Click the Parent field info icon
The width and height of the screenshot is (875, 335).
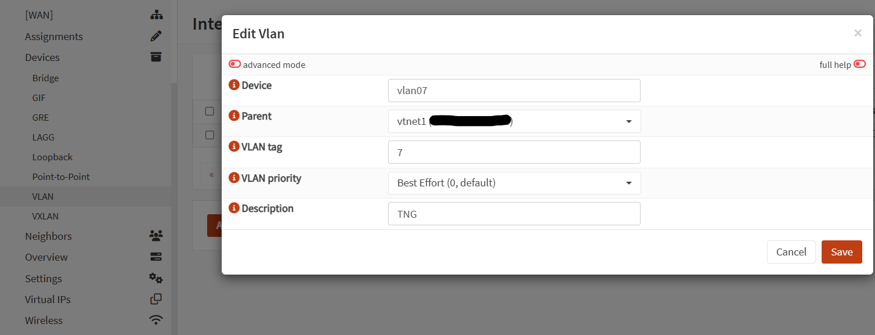[234, 116]
